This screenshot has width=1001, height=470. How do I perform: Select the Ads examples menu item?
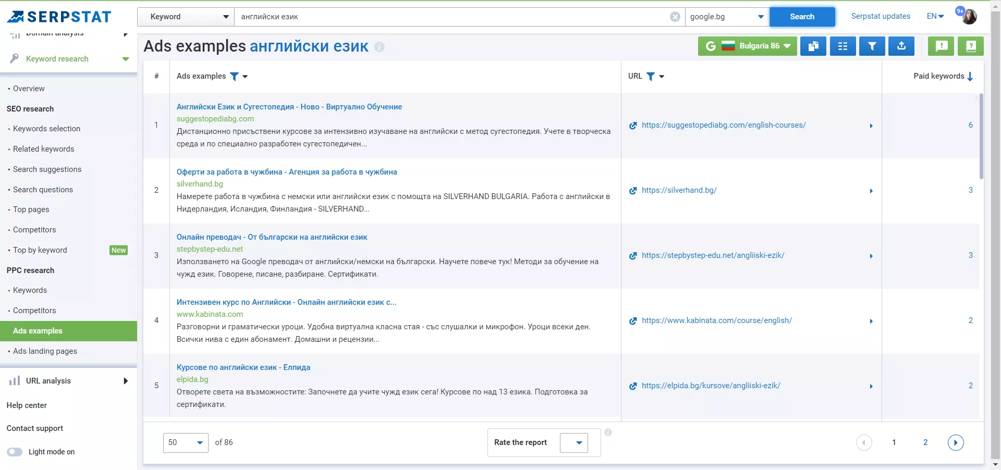(68, 331)
